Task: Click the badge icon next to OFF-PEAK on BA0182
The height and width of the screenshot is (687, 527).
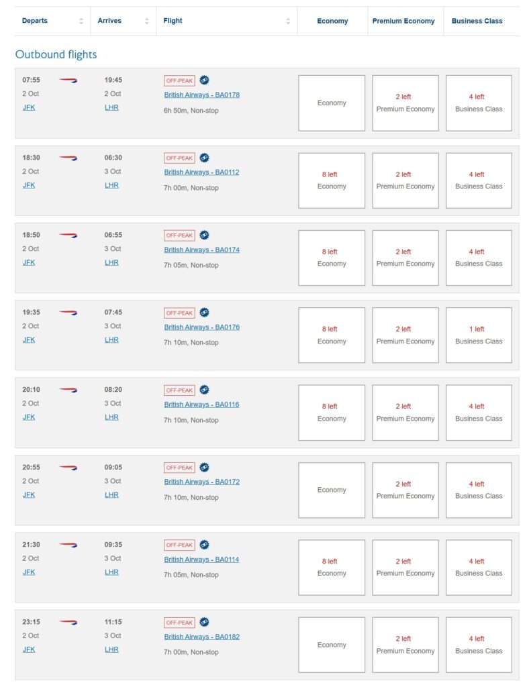Action: tap(204, 622)
